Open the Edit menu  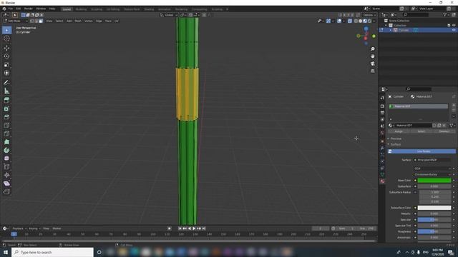(x=19, y=9)
